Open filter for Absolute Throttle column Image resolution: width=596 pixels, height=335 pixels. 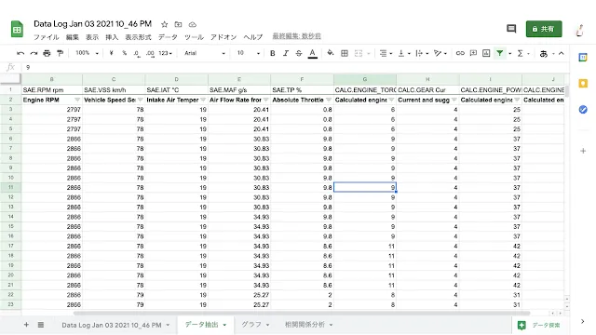pyautogui.click(x=329, y=100)
